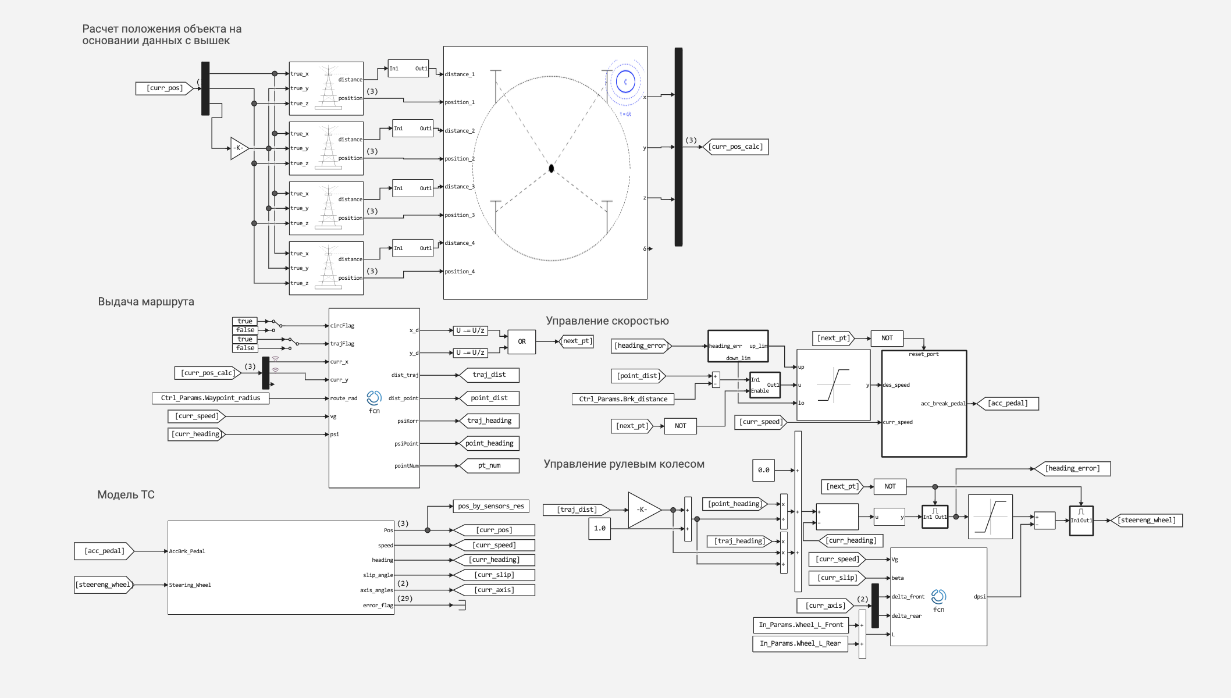Select the [curr_pos_calc] Goto tag
This screenshot has width=1231, height=698.
736,147
